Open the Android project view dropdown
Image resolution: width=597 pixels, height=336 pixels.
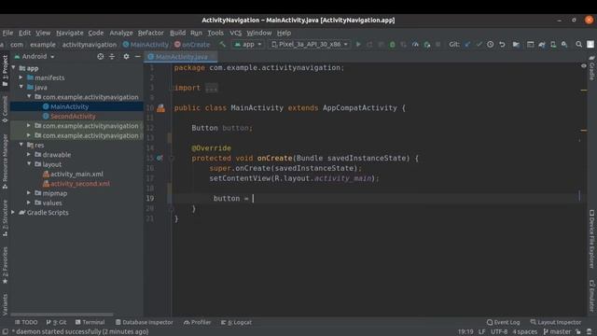tap(35, 56)
